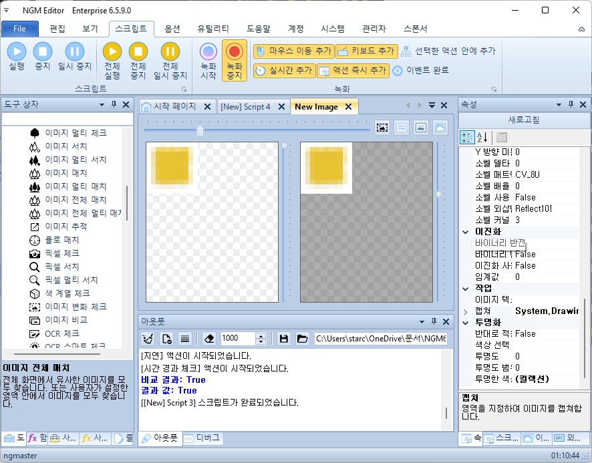Close the New Image tab
This screenshot has height=463, width=592.
point(349,107)
